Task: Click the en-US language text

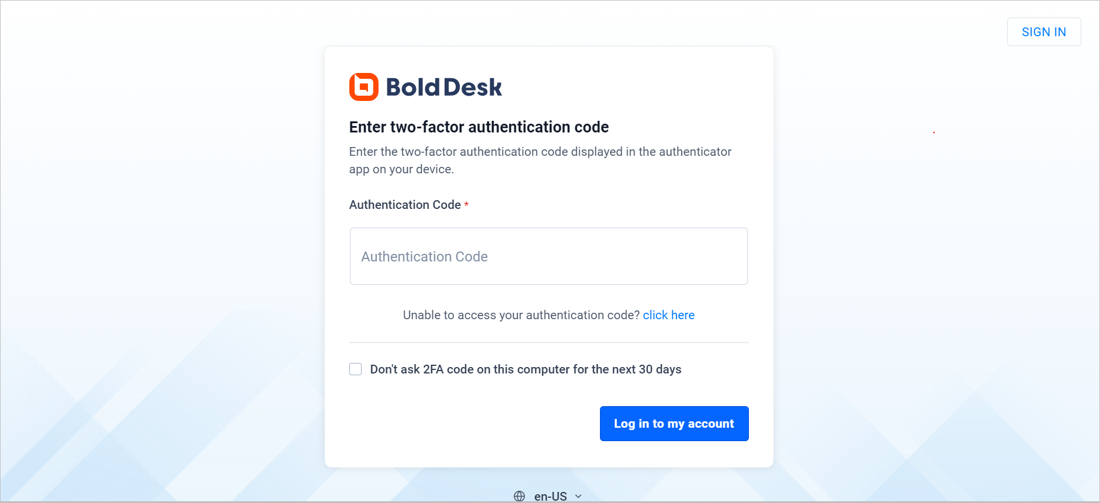Action: (550, 496)
